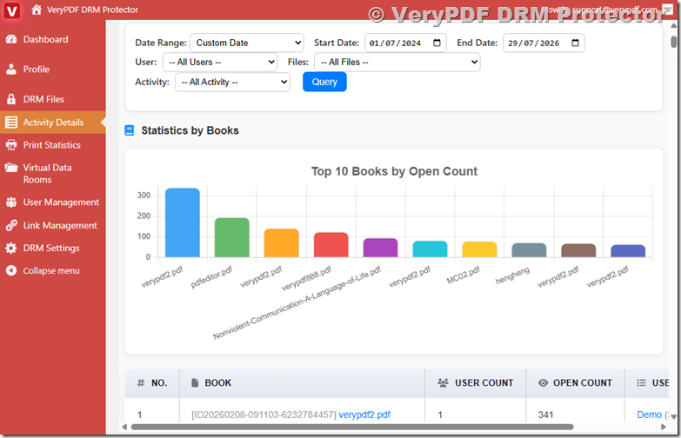This screenshot has height=438, width=681.
Task: Click the list icon in the USE column header
Action: pos(641,383)
